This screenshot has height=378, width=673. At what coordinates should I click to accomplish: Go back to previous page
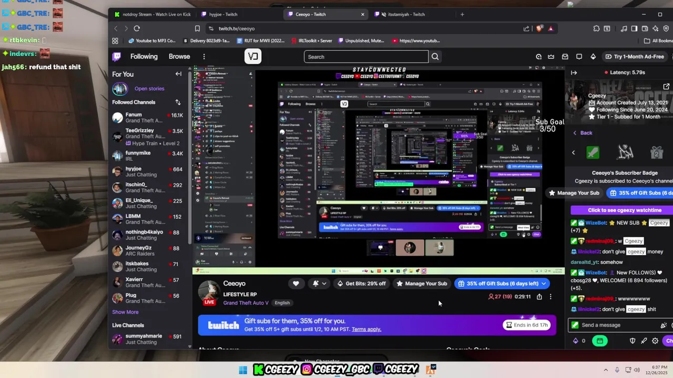pos(116,28)
